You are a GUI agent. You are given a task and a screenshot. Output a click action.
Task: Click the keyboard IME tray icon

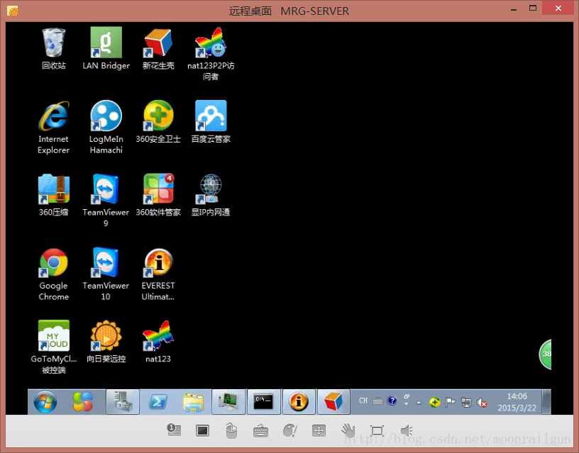pyautogui.click(x=377, y=401)
